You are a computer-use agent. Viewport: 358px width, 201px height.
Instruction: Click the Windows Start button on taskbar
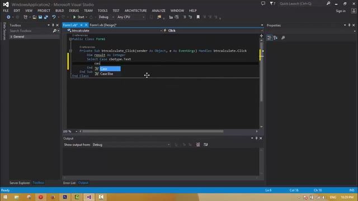click(x=5, y=197)
